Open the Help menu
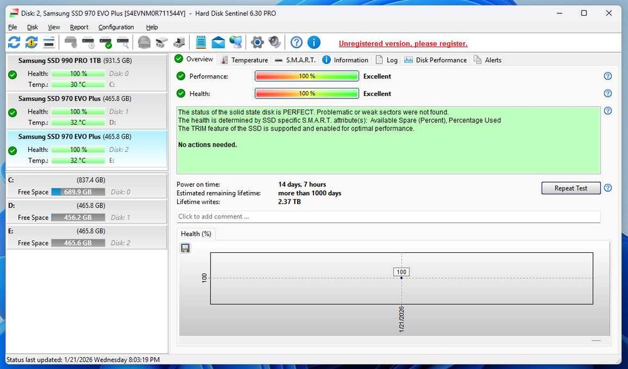Viewport: 628px width, 369px height. [152, 27]
